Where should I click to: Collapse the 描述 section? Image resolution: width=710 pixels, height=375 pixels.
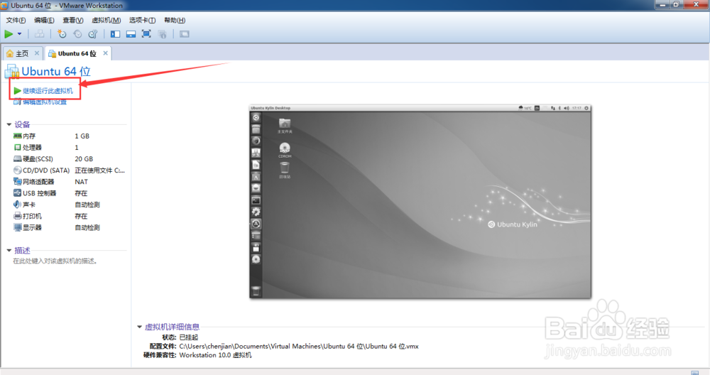coord(9,251)
